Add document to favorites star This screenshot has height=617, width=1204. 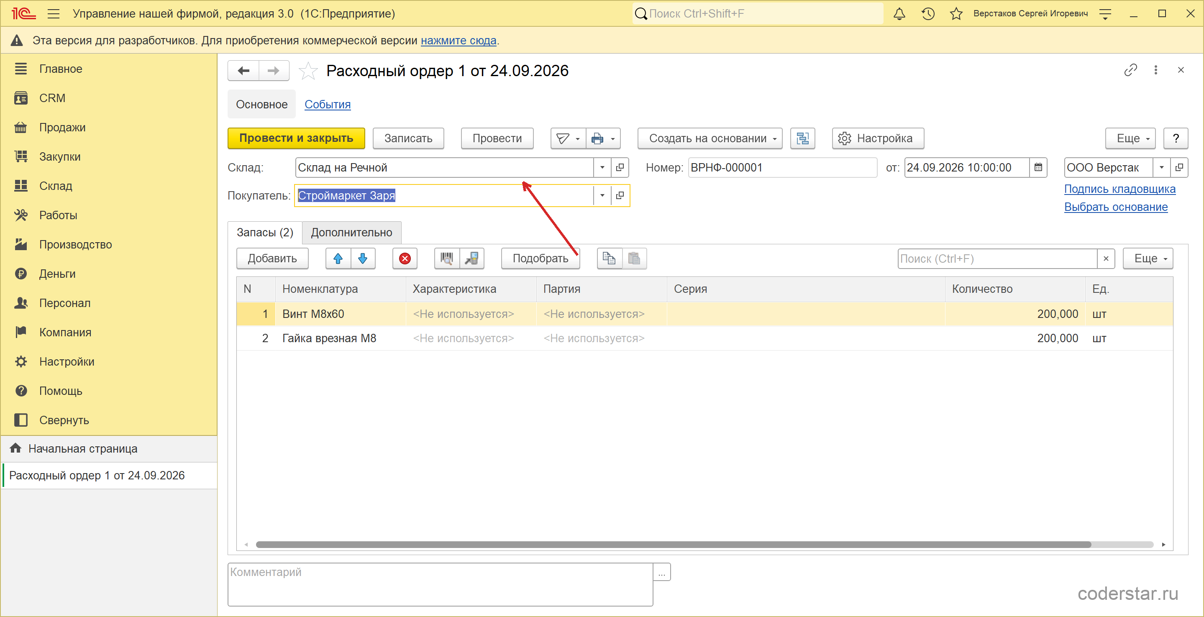tap(308, 71)
